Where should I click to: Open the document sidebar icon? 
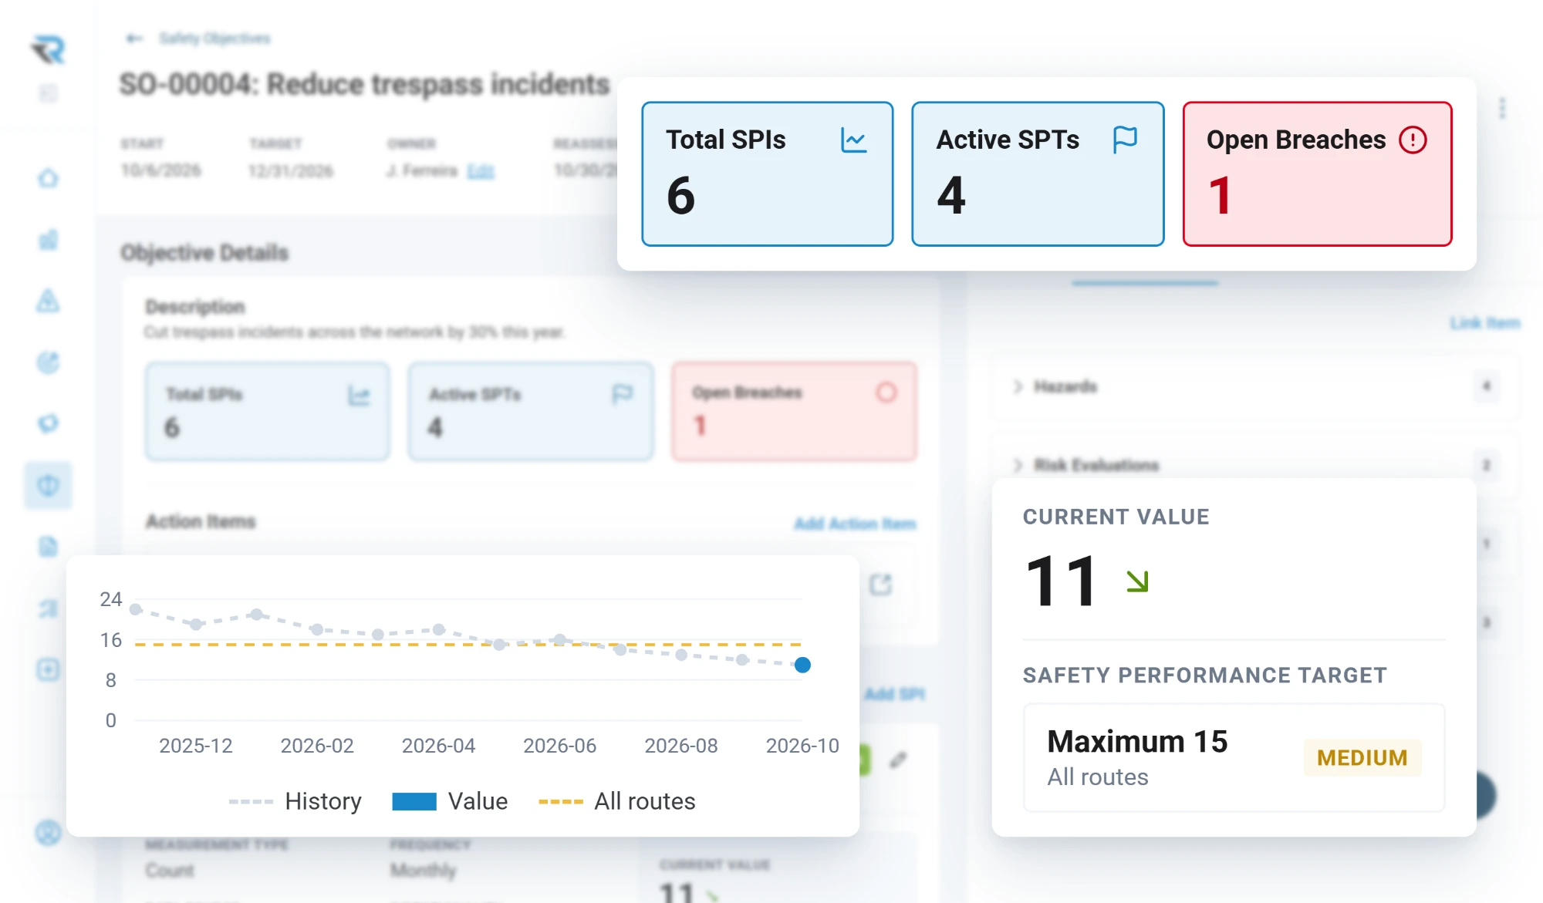coord(48,547)
